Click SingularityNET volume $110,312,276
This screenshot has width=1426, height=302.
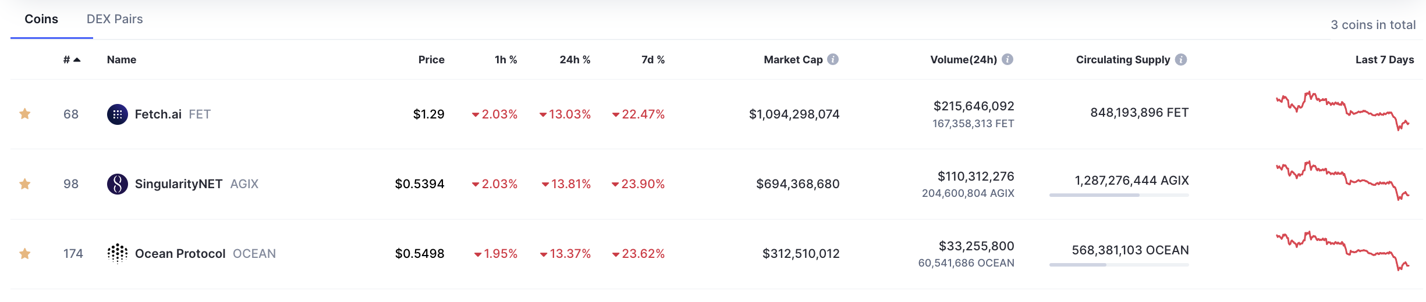point(976,177)
